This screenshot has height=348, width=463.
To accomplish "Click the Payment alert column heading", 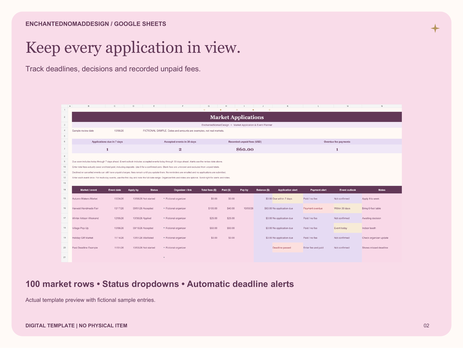I will coord(318,190).
